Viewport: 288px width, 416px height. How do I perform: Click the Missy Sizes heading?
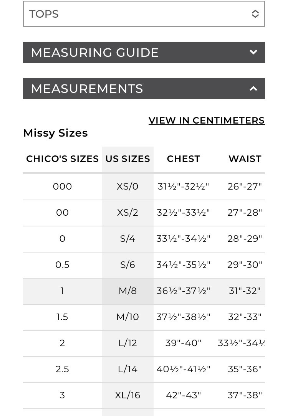point(55,133)
